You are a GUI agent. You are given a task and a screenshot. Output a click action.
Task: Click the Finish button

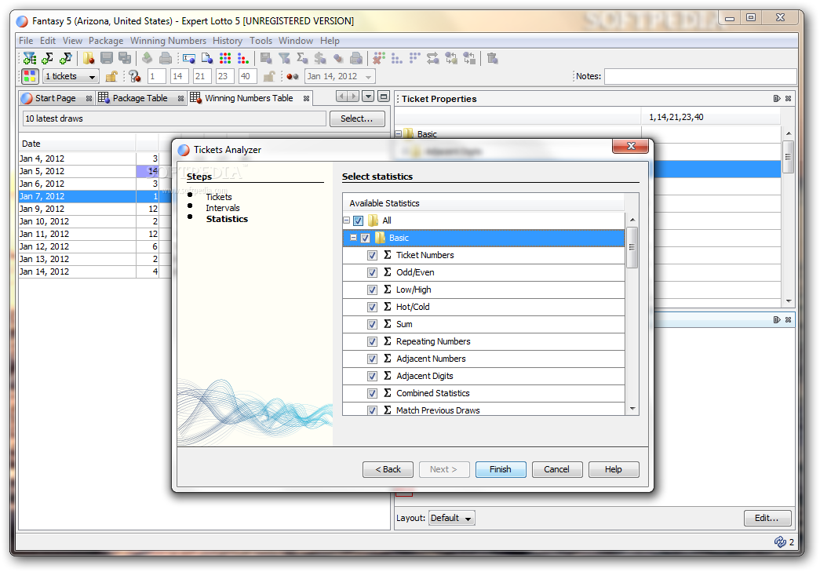coord(501,469)
